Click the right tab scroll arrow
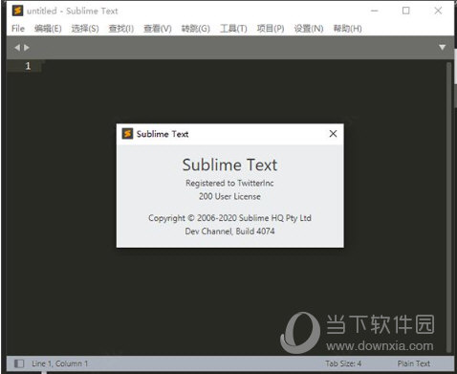 (27, 48)
